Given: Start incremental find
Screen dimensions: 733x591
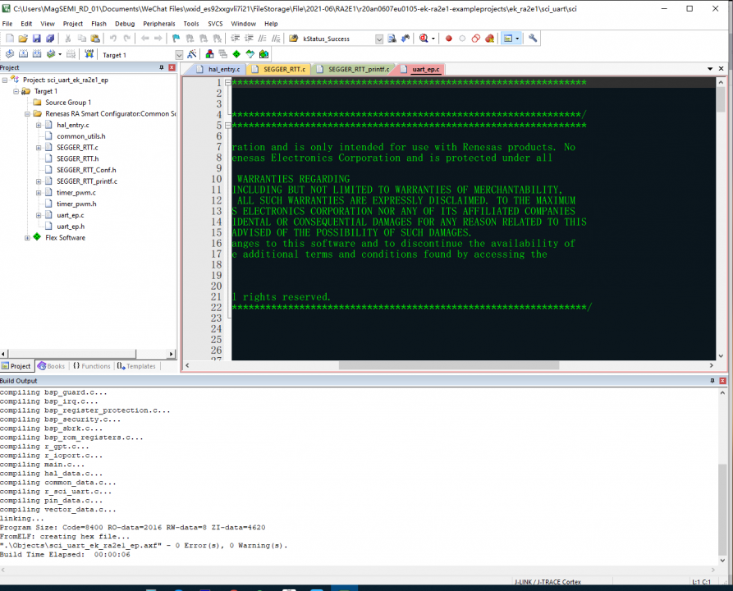Looking at the screenshot, I should pos(405,39).
